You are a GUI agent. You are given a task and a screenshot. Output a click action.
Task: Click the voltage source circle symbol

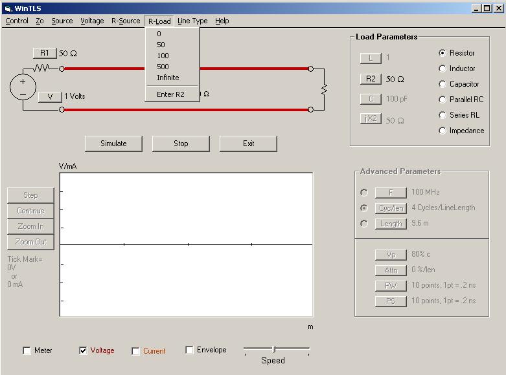[x=23, y=87]
